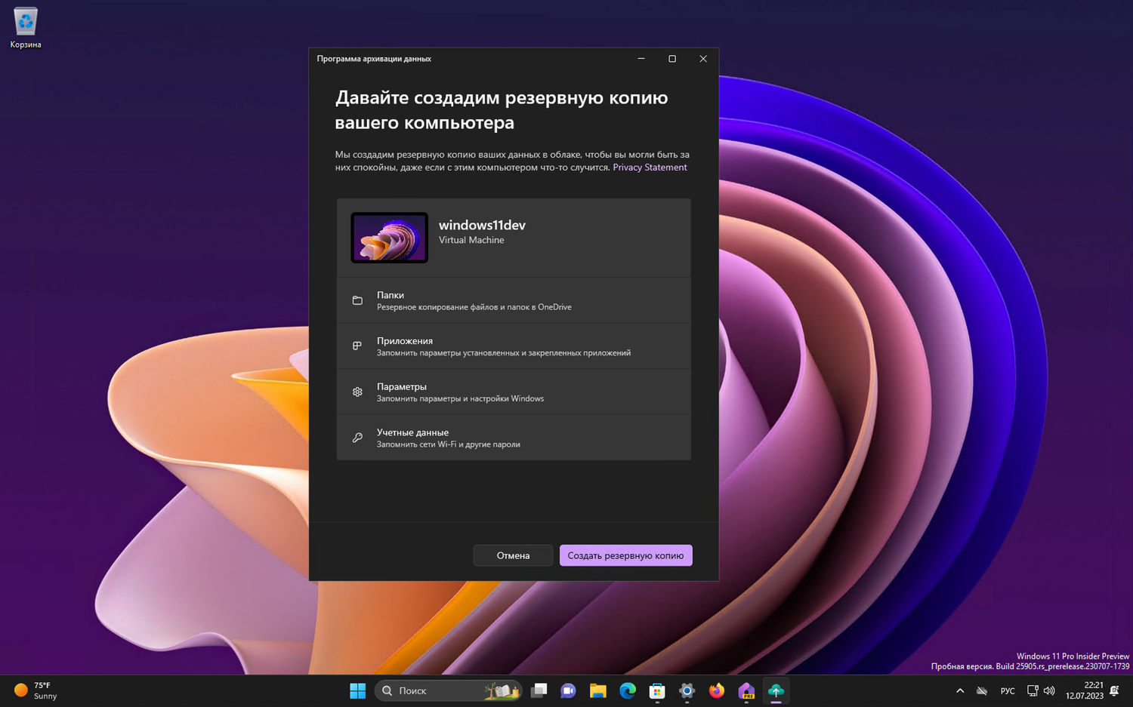Viewport: 1133px width, 707px height.
Task: Open the Windows Start menu
Action: pos(358,690)
